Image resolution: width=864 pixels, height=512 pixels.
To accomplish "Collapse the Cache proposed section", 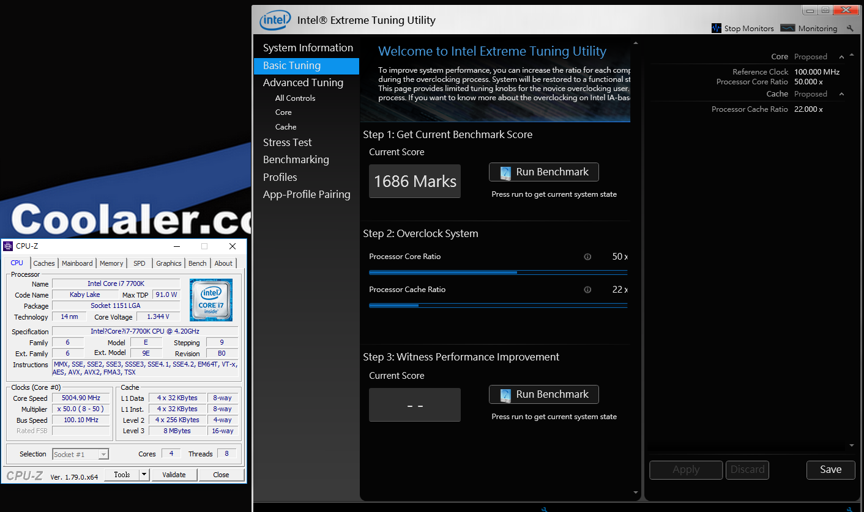I will [842, 94].
